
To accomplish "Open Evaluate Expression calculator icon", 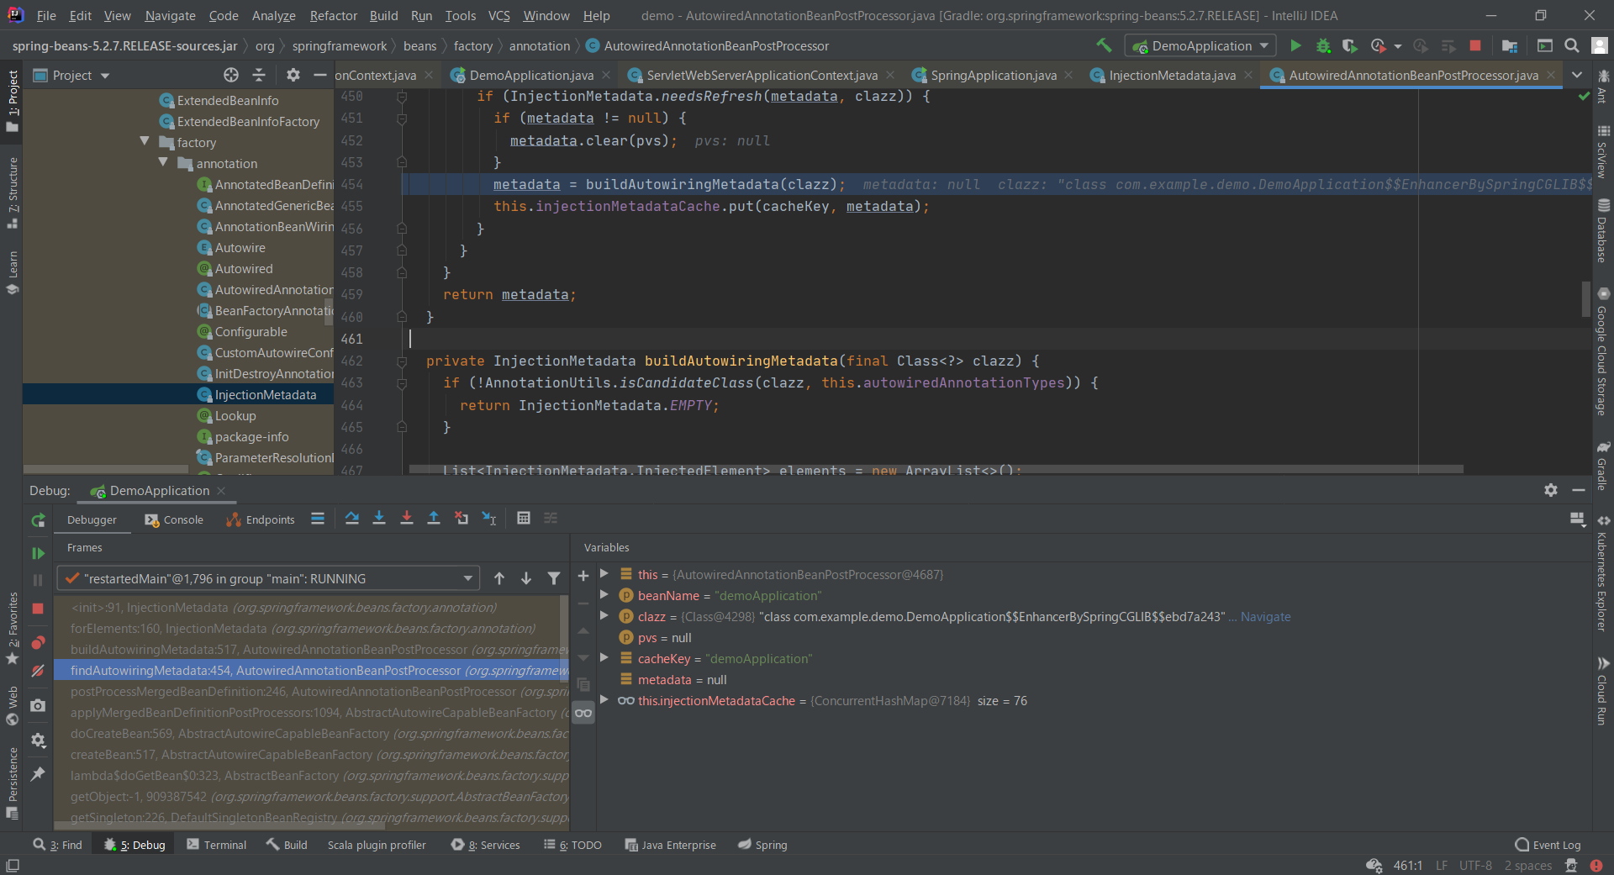I will pos(523,519).
